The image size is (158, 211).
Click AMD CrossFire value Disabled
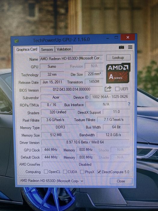(x=85, y=165)
